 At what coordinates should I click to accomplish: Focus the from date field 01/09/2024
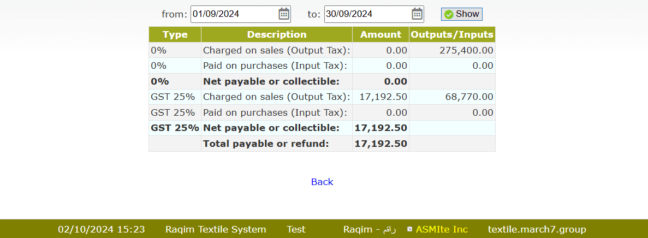tap(234, 14)
